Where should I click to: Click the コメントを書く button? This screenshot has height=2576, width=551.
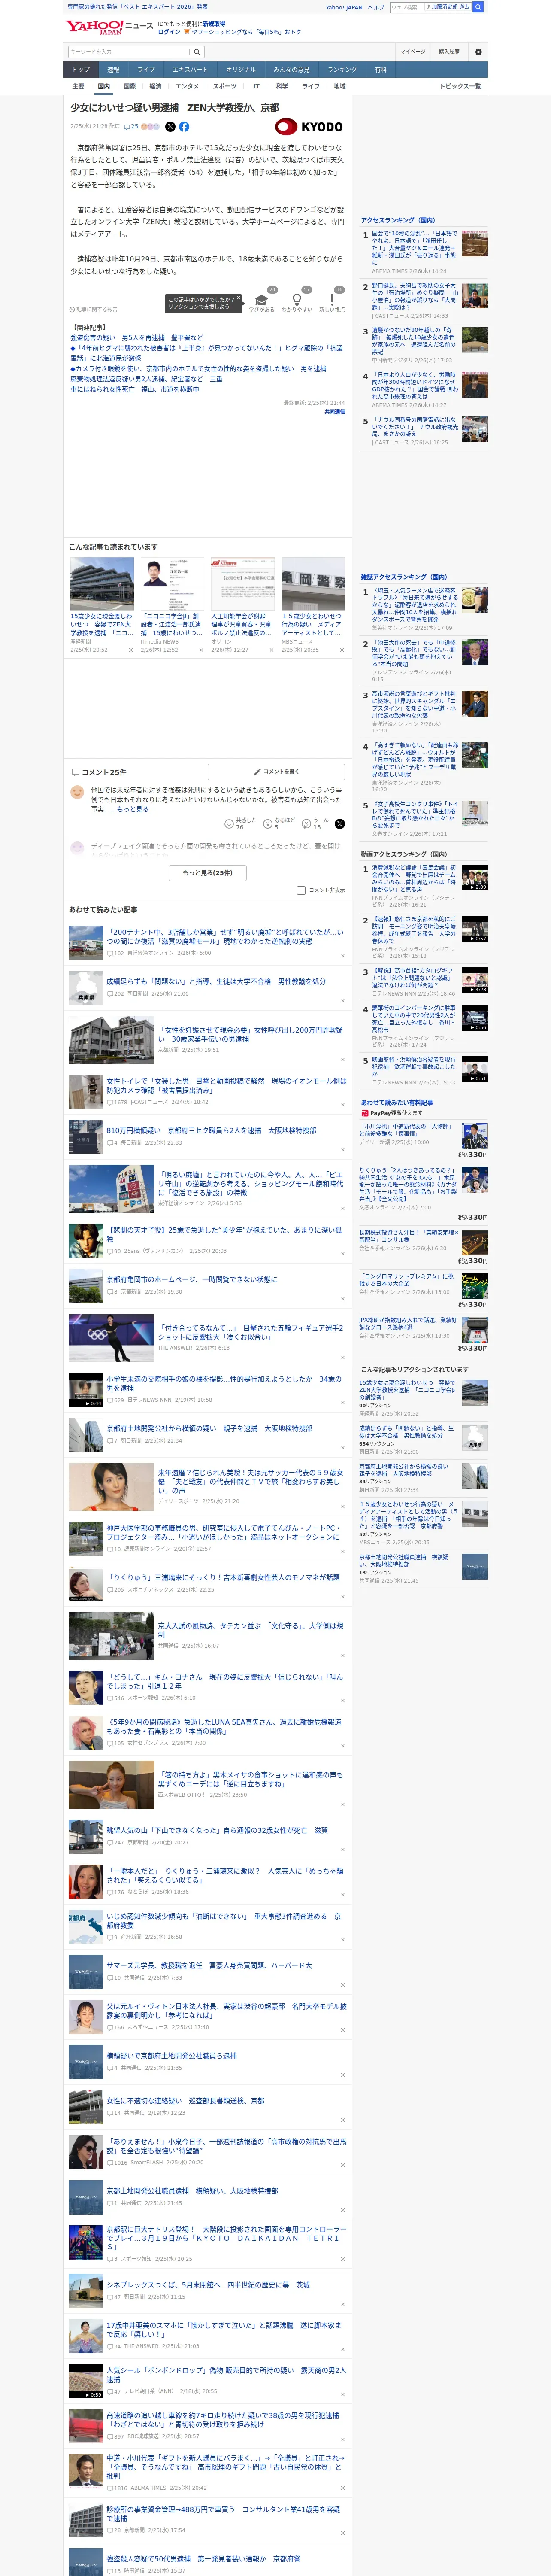coord(276,772)
